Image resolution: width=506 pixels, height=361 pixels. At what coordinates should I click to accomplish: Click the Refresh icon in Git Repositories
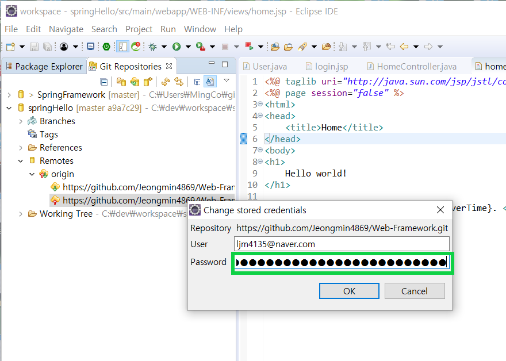[x=166, y=82]
